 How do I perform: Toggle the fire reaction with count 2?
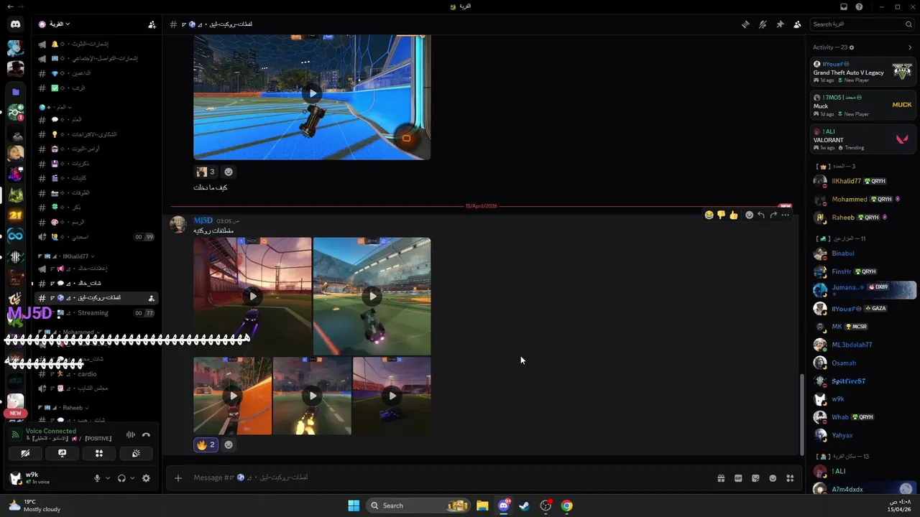click(206, 444)
